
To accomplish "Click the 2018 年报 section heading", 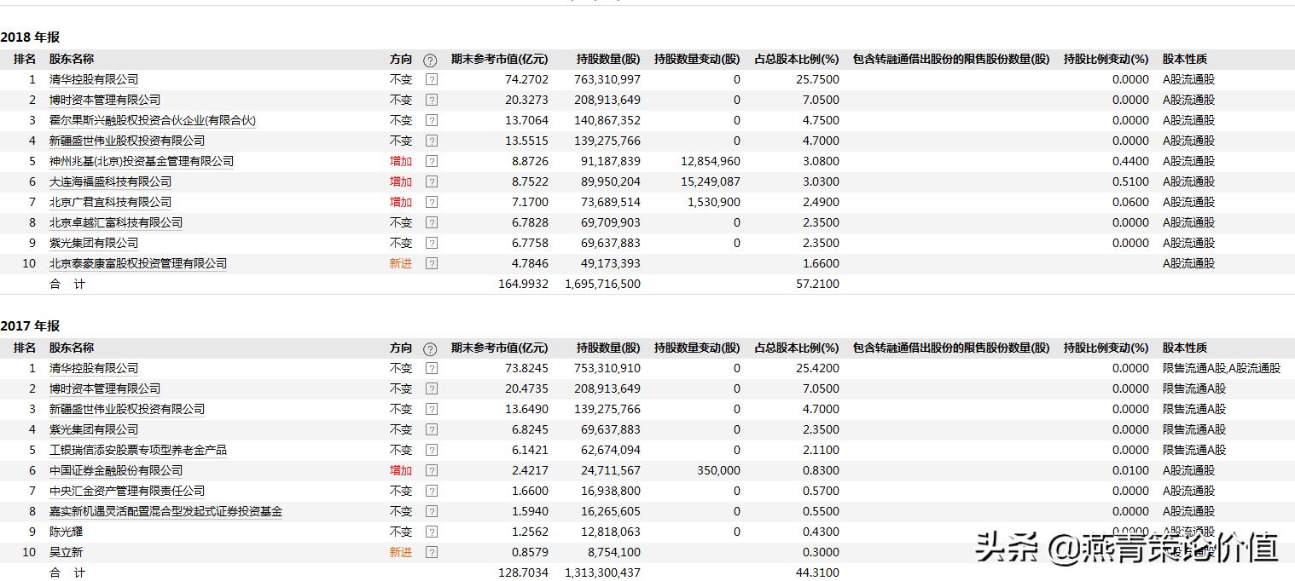I will tap(31, 37).
